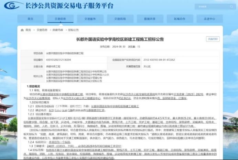Click the 1.项目概况 section heading

[33, 86]
